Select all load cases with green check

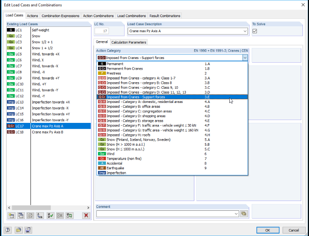50,215
